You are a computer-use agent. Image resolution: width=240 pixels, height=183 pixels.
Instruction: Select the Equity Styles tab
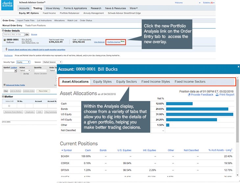point(102,82)
